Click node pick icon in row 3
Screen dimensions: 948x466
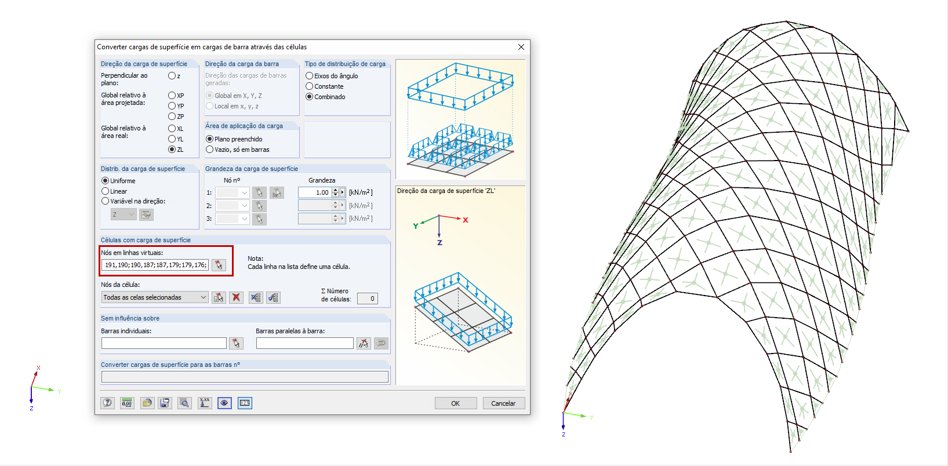tap(259, 219)
